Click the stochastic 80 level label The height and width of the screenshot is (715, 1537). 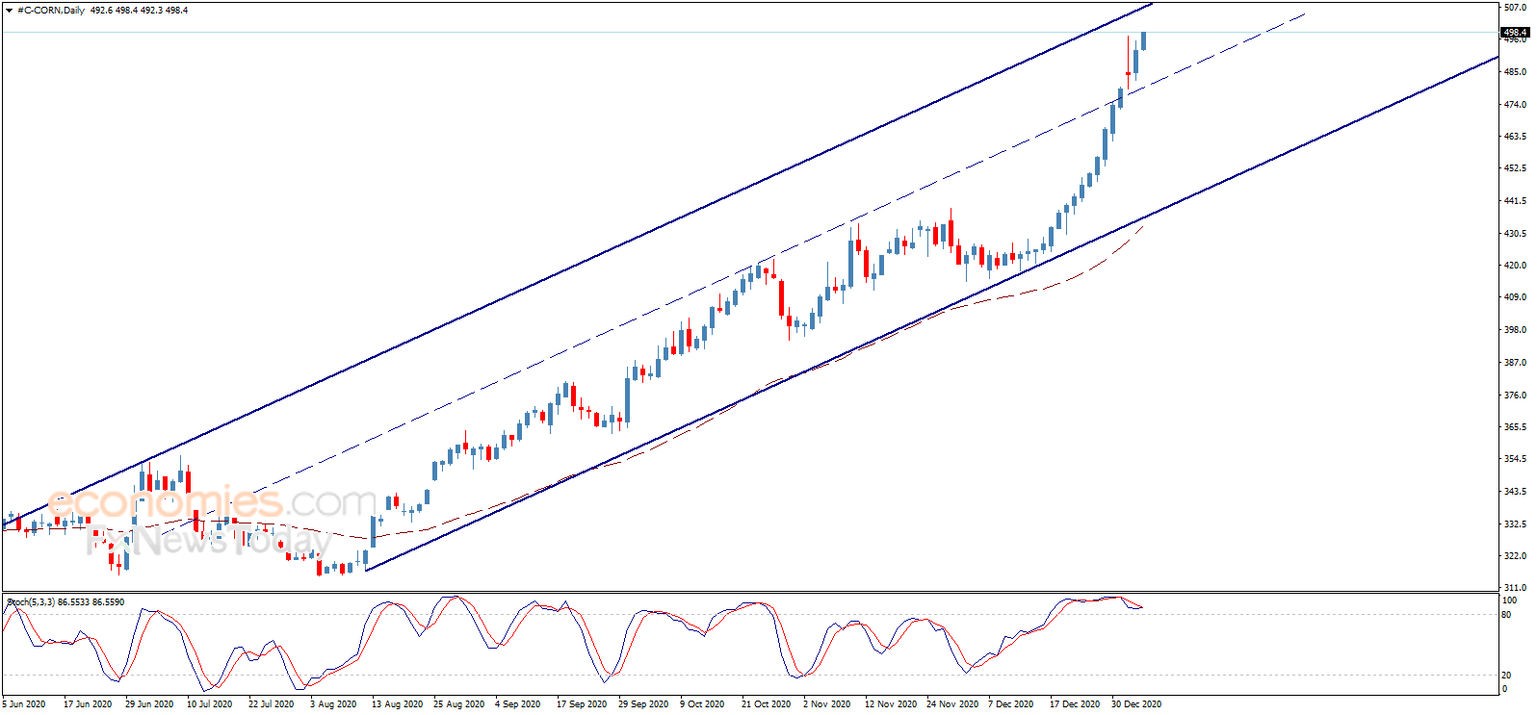1507,615
